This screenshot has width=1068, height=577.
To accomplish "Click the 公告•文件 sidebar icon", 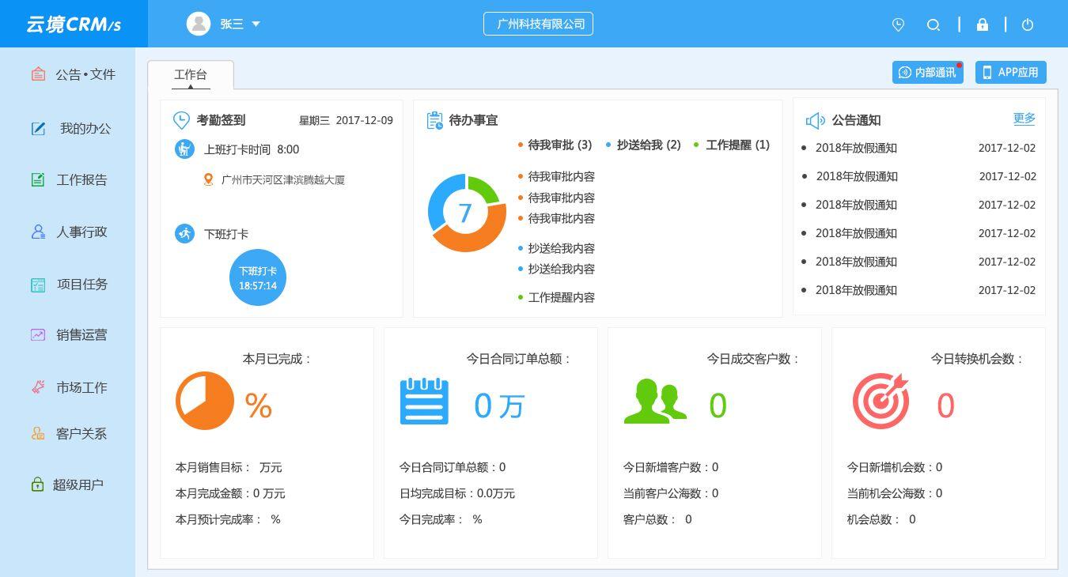I will pyautogui.click(x=38, y=74).
